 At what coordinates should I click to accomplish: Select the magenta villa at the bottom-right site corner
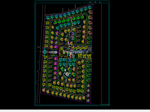[88, 100]
